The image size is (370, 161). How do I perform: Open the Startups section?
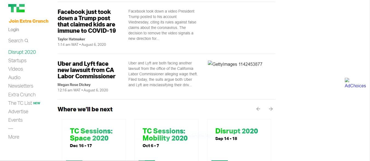coord(17,61)
